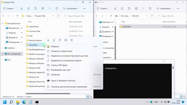
Task: Expand address history dropdown in Program Files window
Action: [53, 16]
